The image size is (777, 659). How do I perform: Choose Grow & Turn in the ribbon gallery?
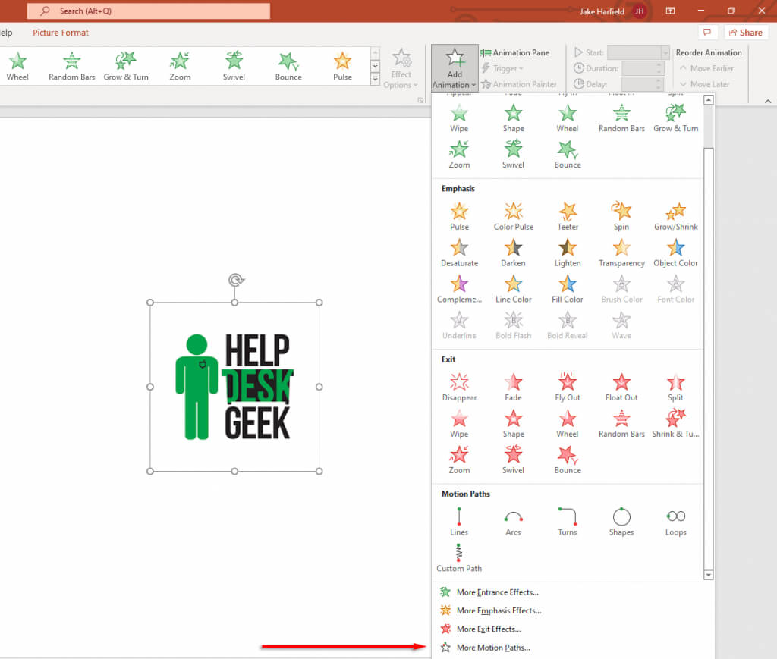[126, 66]
